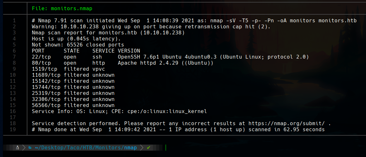Screen dimensions: 366x157
Task: Click the green checkmark status icon
Action: pyautogui.click(x=148, y=148)
